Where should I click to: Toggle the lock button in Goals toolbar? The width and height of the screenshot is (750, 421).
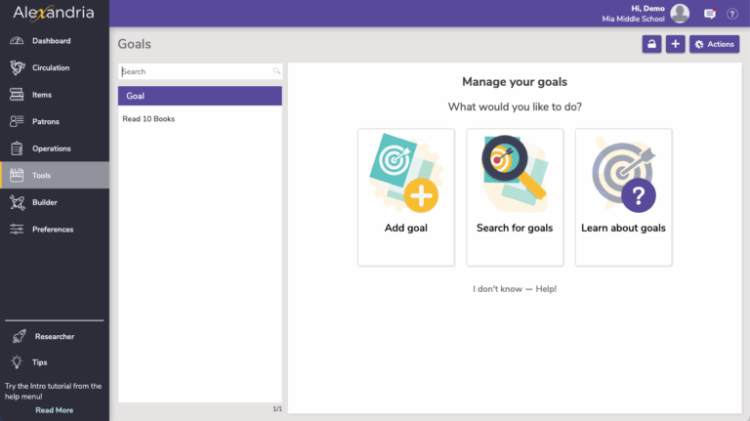point(650,44)
